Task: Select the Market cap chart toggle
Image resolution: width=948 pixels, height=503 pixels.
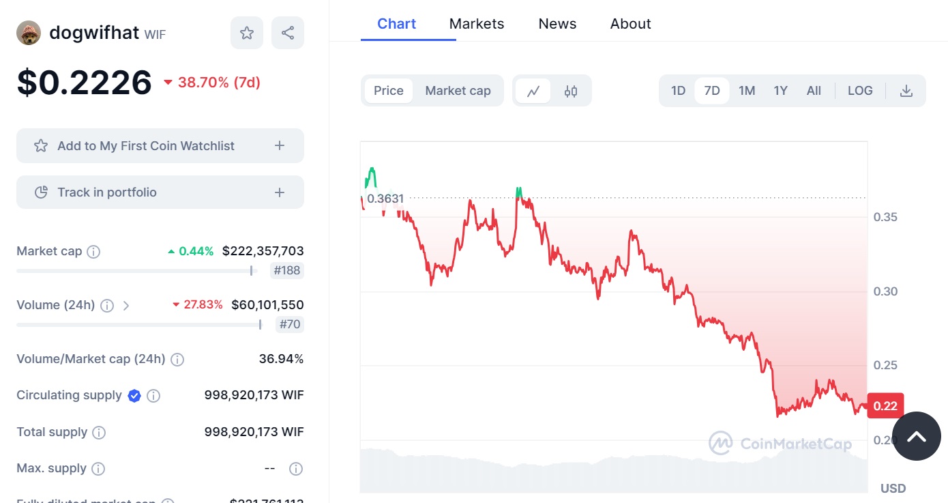Action: point(458,91)
